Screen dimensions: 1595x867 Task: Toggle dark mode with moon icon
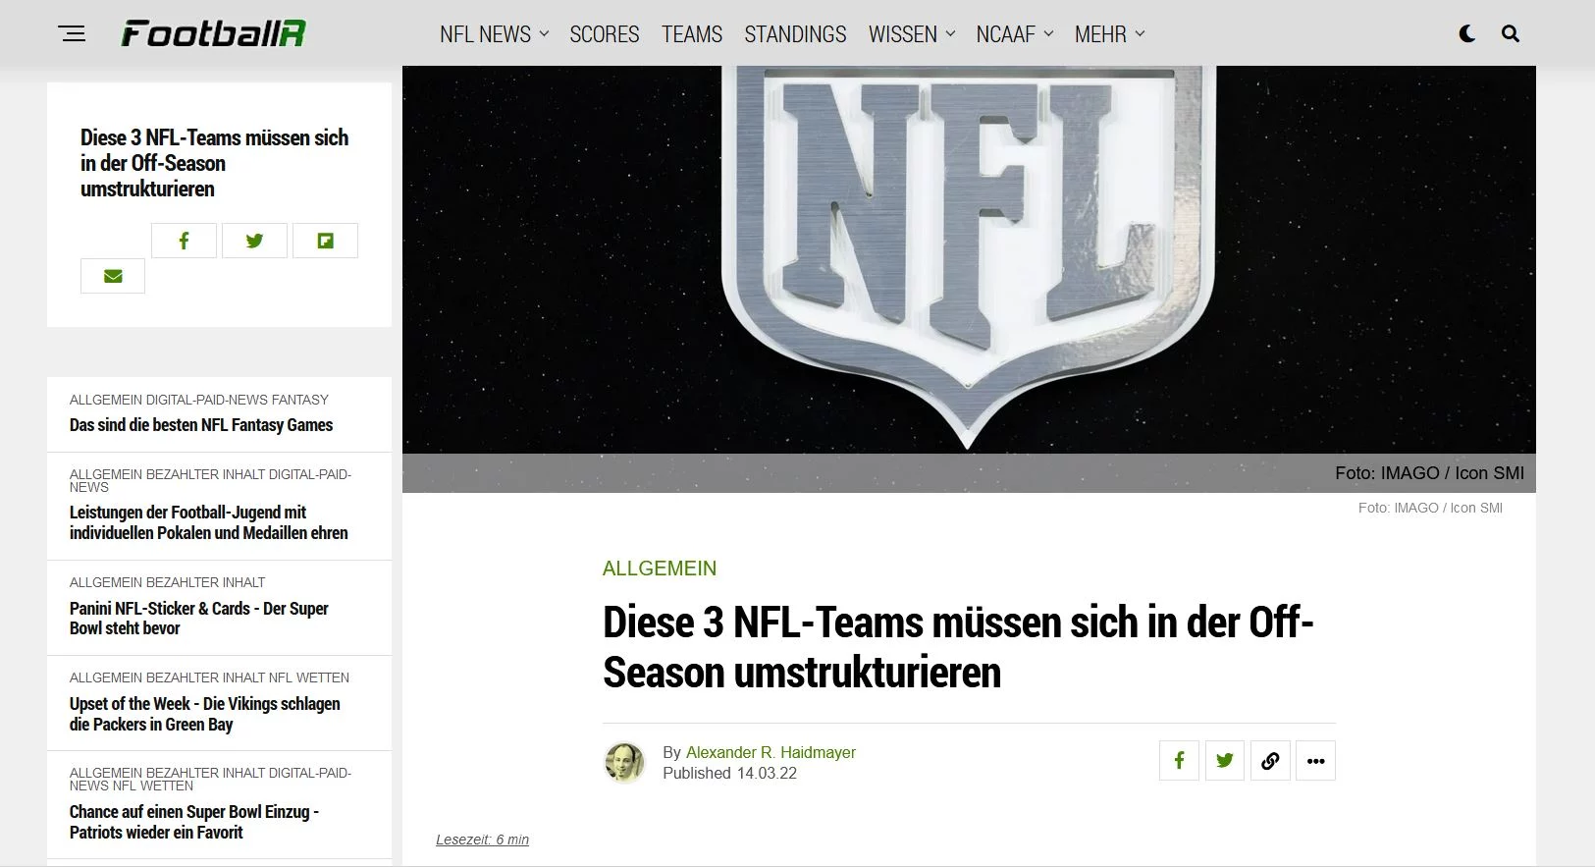[1467, 34]
